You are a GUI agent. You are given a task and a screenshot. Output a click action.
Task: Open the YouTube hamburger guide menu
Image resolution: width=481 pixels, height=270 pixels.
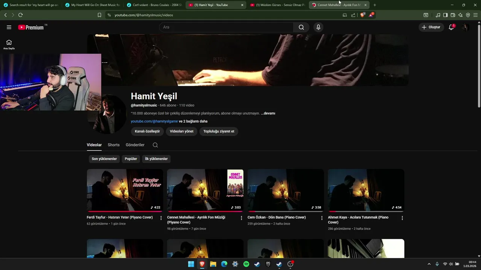tap(9, 27)
